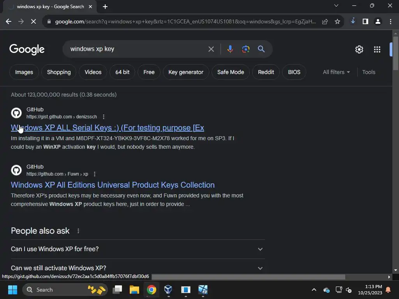Close the 'windows xp key' tab
The height and width of the screenshot is (299, 399).
90,7
